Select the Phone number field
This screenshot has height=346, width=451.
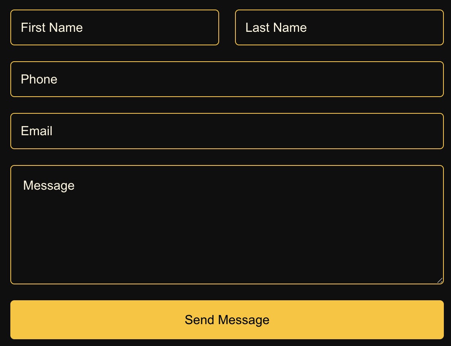pos(227,79)
